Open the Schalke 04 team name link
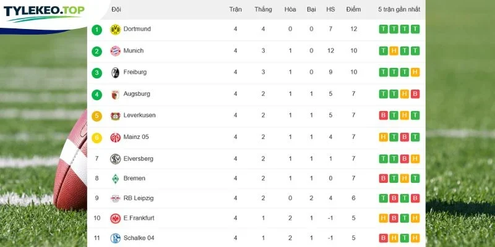Viewport: 495px width, 247px height. click(x=139, y=238)
